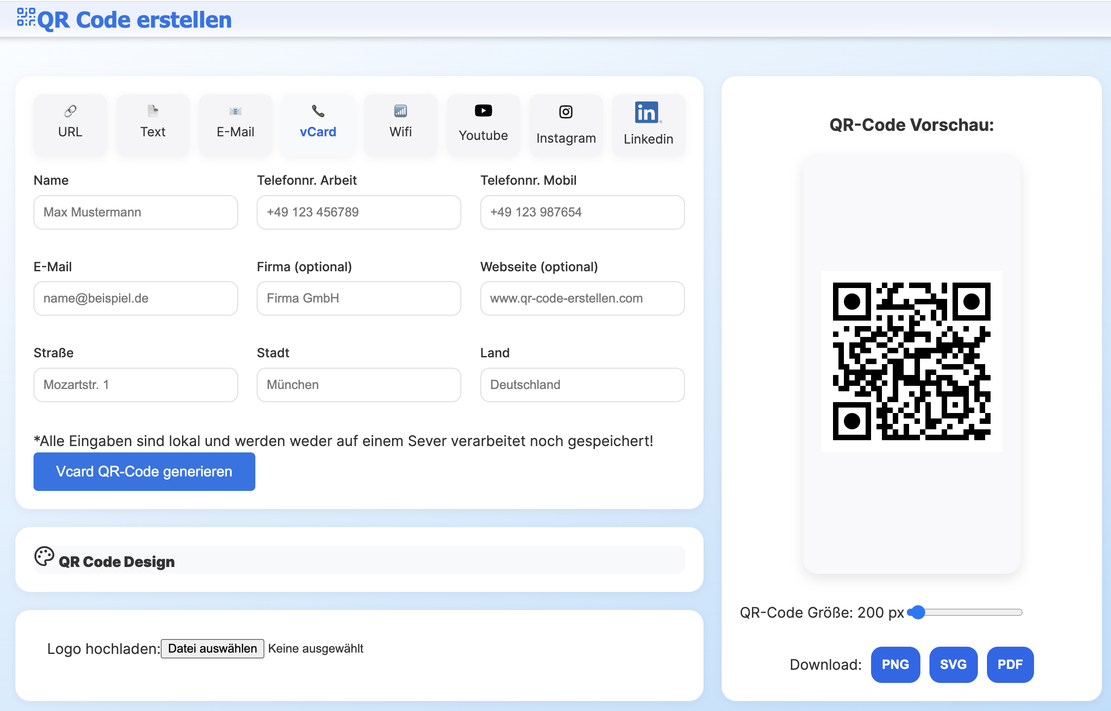Screen dimensions: 1111x711
Task: Select the Youtube tab
Action: [483, 125]
